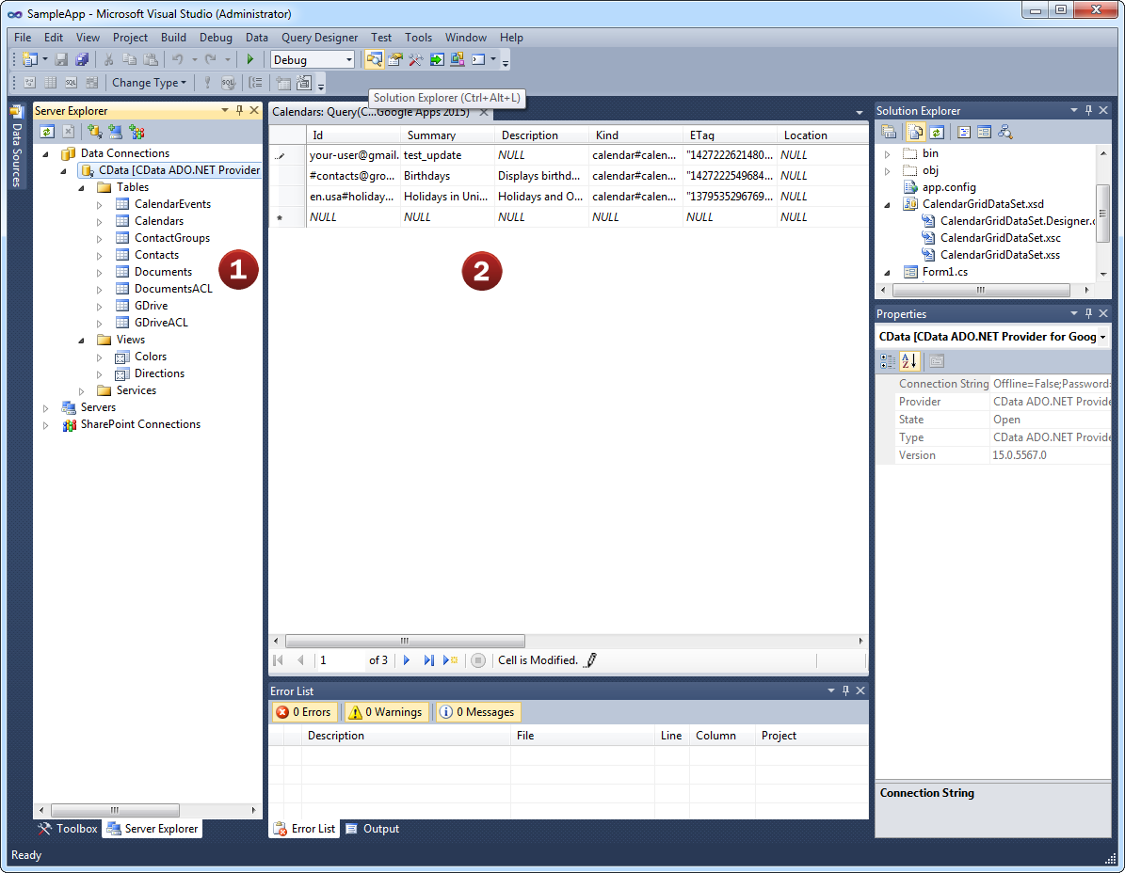Open the Change Type dropdown
This screenshot has height=873, width=1125.
pos(149,83)
